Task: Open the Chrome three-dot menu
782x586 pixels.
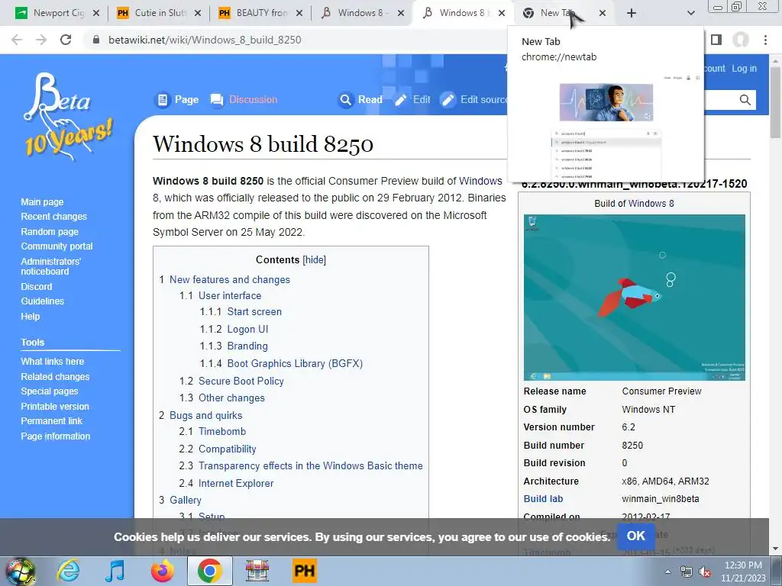Action: 765,40
